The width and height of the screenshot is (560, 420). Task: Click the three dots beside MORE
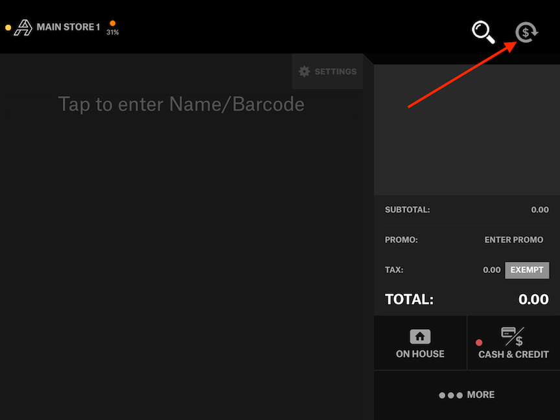point(450,395)
